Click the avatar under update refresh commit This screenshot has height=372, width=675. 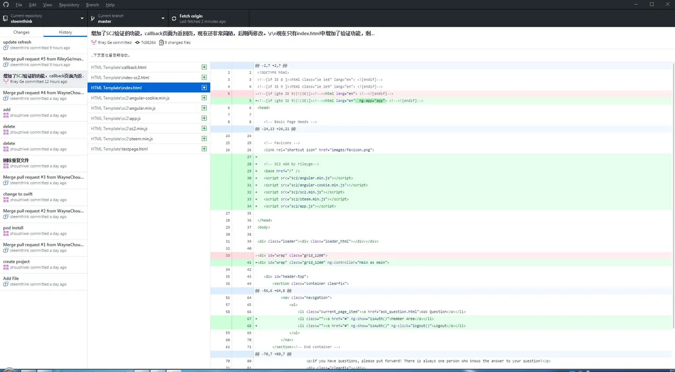click(x=6, y=48)
